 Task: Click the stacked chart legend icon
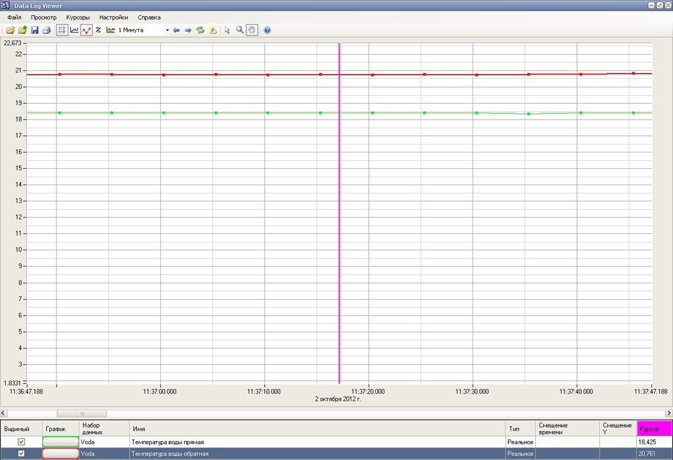[110, 30]
